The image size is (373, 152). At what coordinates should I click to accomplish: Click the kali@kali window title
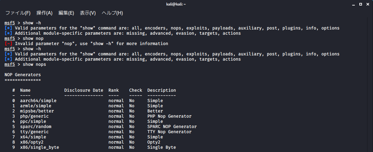point(176,4)
